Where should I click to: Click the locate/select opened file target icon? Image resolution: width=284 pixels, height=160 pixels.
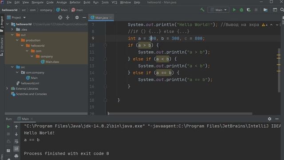[60, 17]
